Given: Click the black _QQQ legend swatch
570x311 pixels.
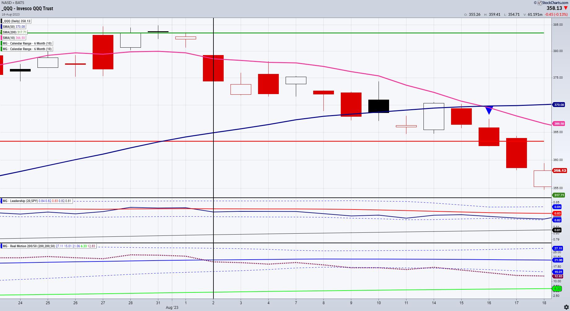Looking at the screenshot, I should (x=2, y=21).
